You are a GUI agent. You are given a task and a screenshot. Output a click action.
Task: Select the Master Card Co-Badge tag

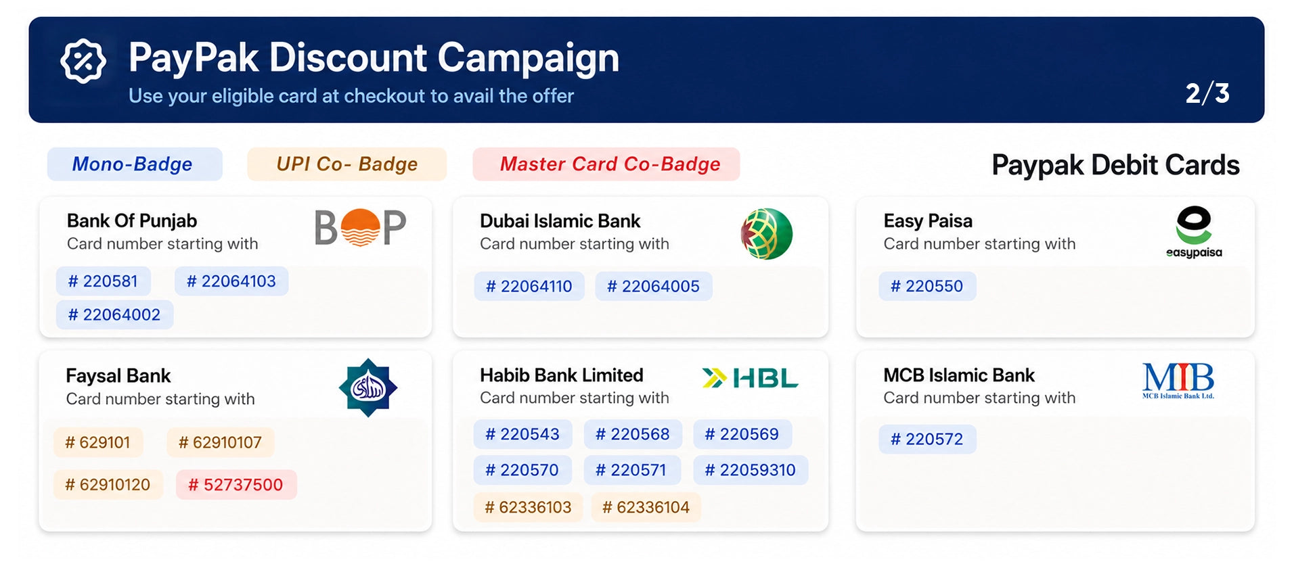606,164
